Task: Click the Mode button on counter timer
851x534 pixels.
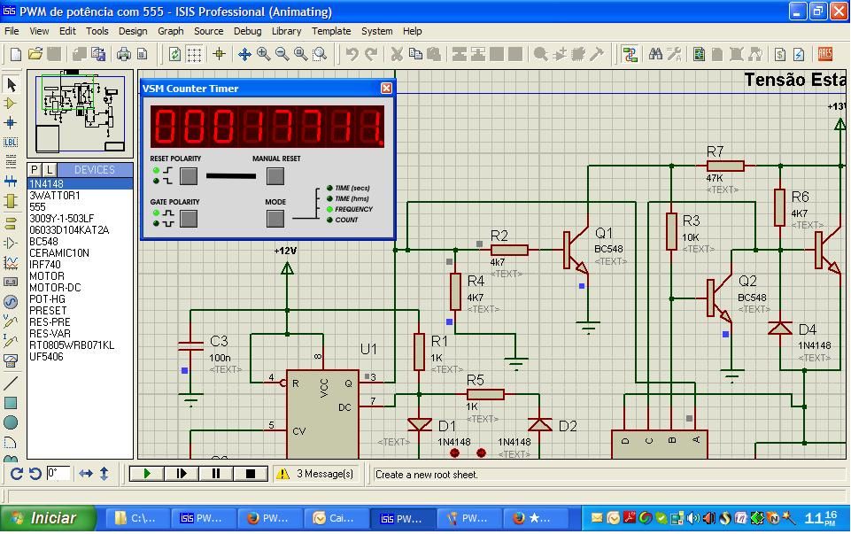Action: click(275, 219)
